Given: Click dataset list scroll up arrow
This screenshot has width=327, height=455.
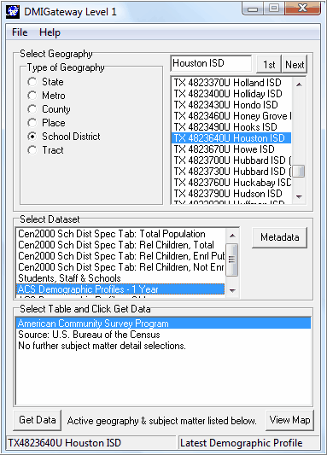Looking at the screenshot, I should [x=232, y=236].
